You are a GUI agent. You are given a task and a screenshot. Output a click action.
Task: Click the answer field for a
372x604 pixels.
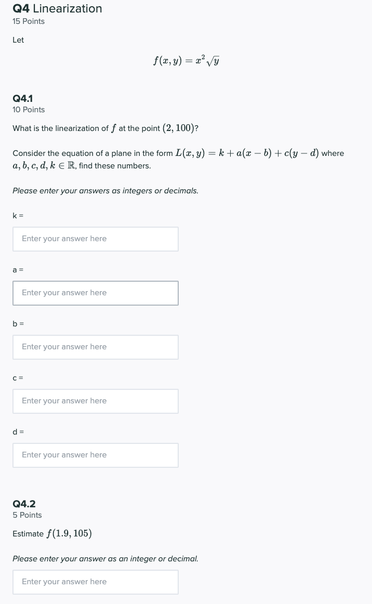pos(95,293)
